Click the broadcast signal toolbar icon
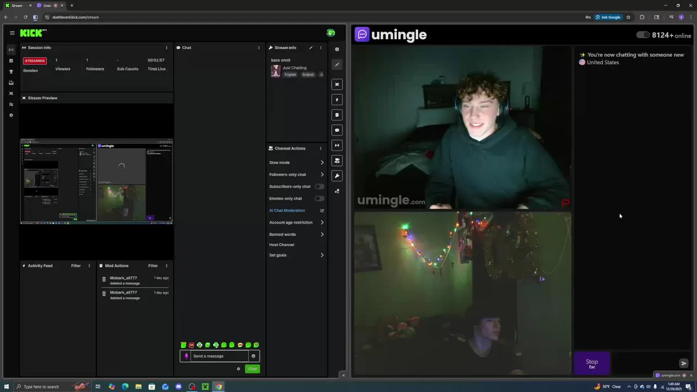This screenshot has height=392, width=697. click(x=337, y=145)
